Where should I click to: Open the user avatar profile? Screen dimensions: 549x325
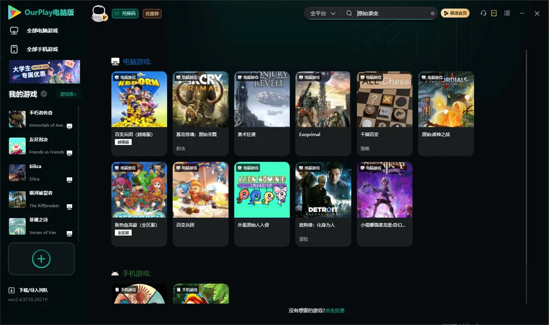99,13
